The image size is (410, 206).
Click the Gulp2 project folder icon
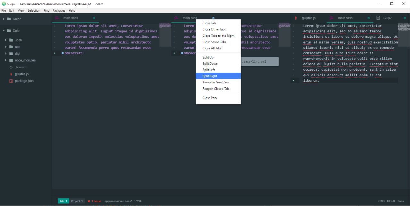click(x=9, y=19)
